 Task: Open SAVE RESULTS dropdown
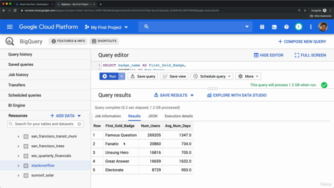point(174,95)
